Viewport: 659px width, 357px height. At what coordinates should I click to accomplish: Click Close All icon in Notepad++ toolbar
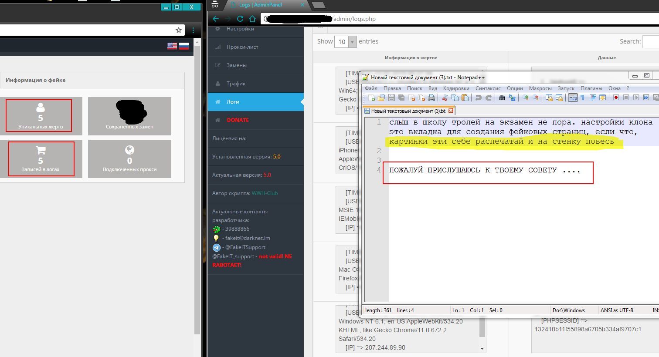click(x=421, y=98)
